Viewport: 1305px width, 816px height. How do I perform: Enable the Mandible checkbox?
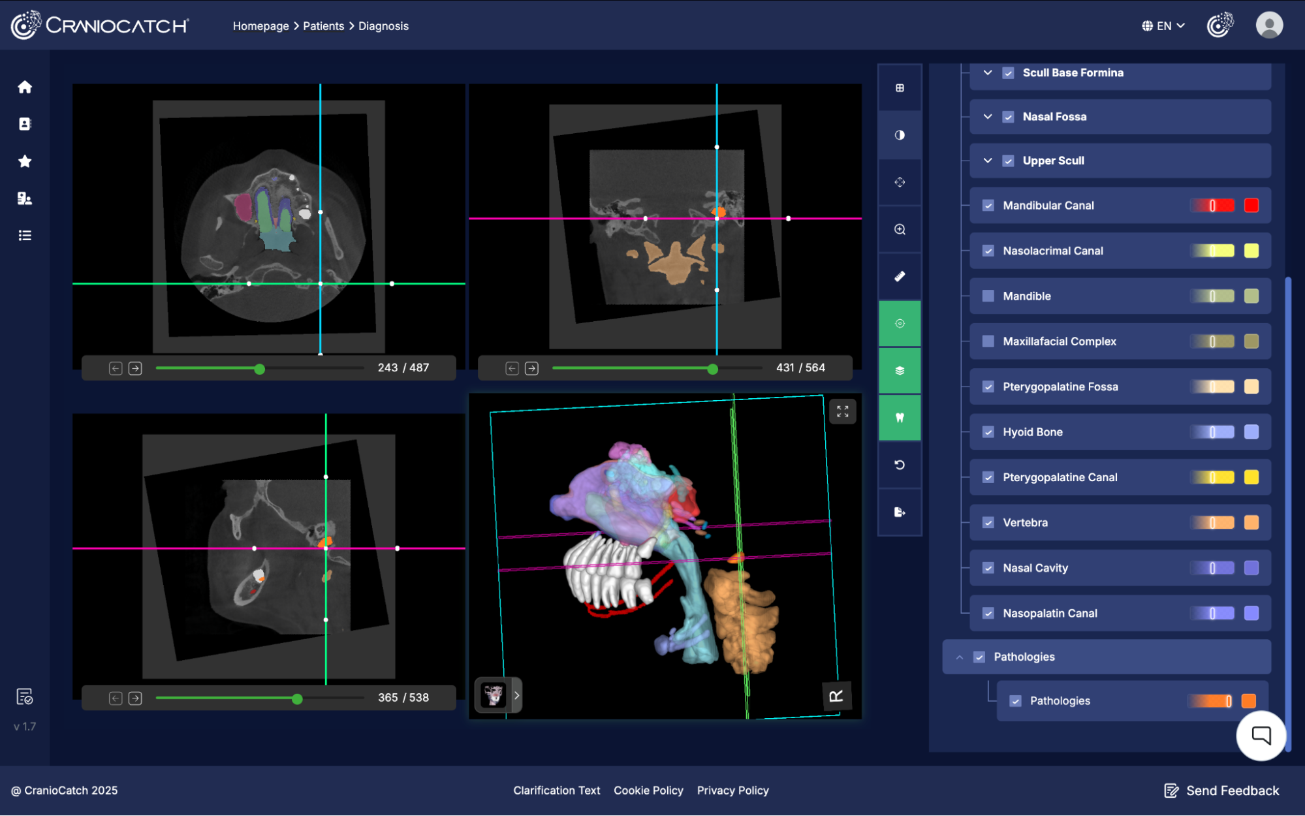pyautogui.click(x=988, y=296)
